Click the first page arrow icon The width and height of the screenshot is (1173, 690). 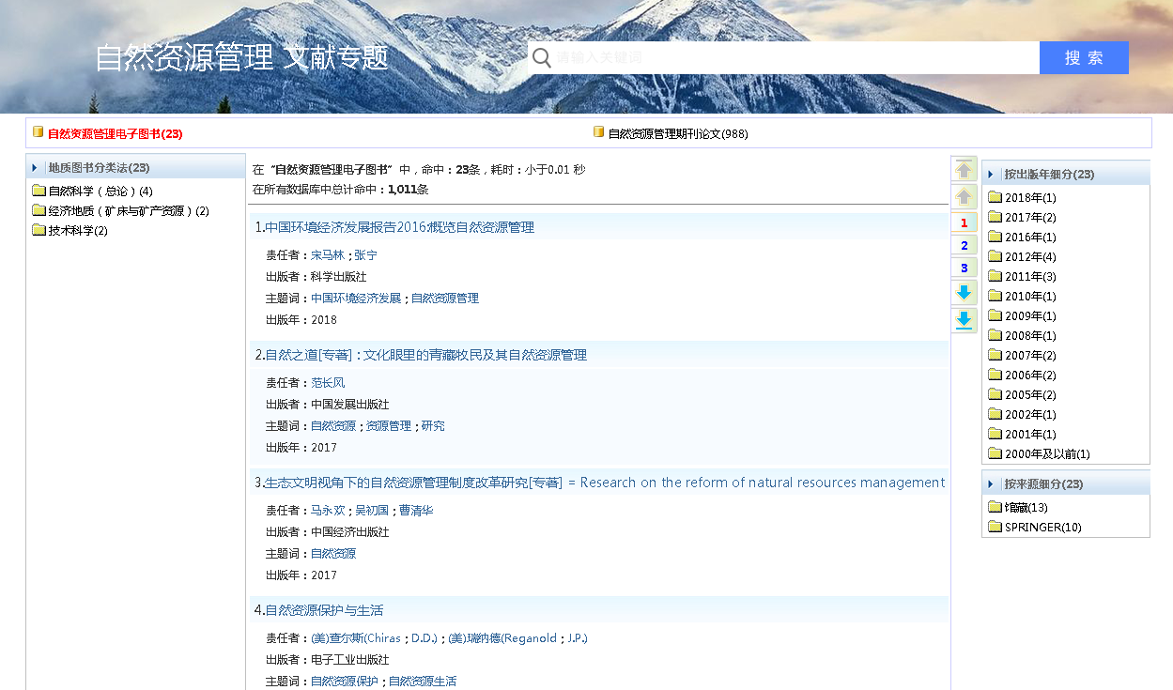(964, 170)
